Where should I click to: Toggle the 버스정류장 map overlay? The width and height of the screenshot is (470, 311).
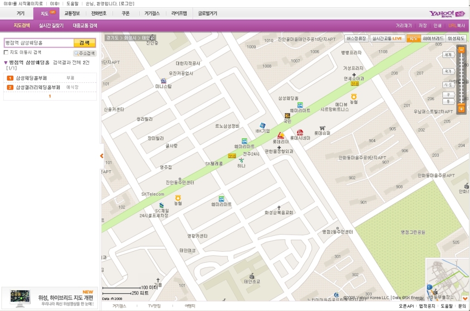(x=356, y=39)
